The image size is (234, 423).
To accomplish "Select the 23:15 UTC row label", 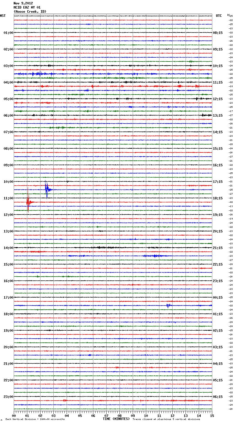I will point(218,281).
